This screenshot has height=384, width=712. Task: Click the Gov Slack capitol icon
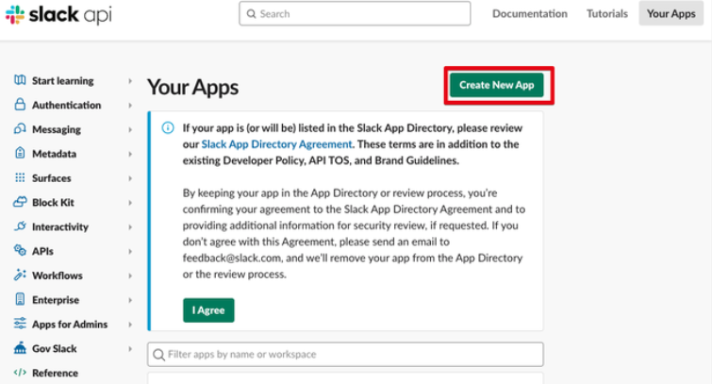[x=20, y=348]
